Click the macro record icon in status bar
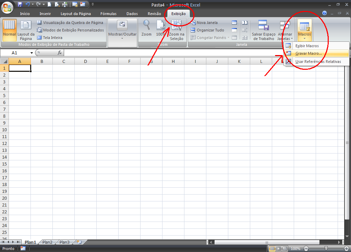The image size is (351, 252). coord(23,249)
